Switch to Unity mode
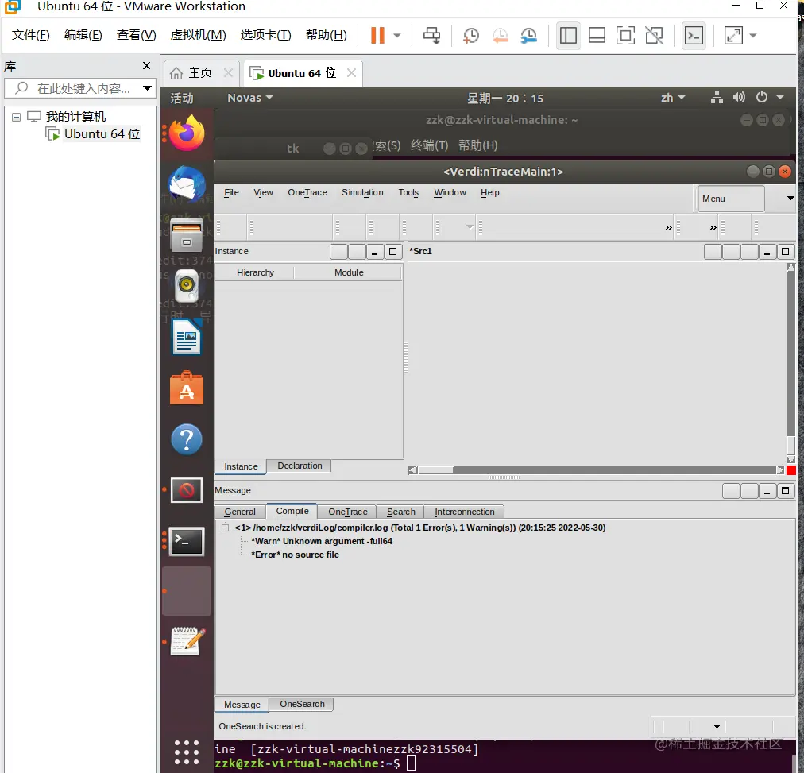 655,36
